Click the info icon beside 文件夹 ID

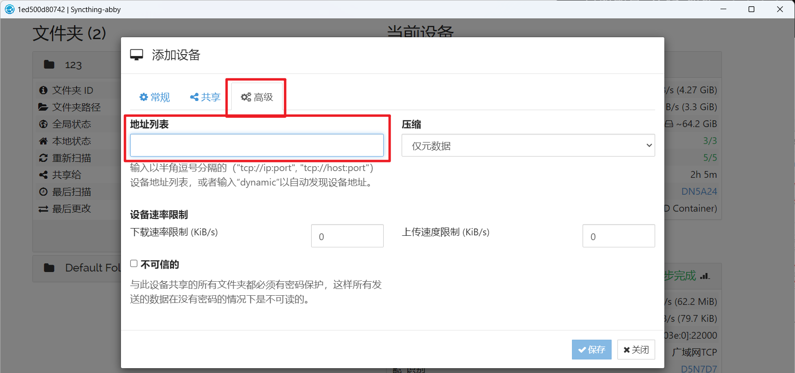[44, 90]
